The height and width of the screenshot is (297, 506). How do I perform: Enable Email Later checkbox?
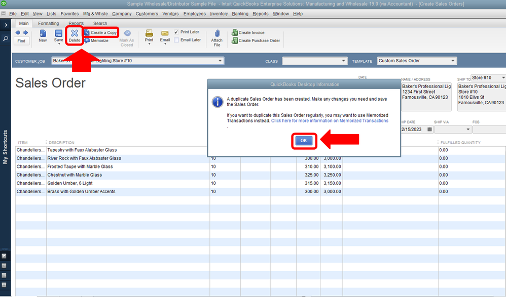click(x=176, y=40)
